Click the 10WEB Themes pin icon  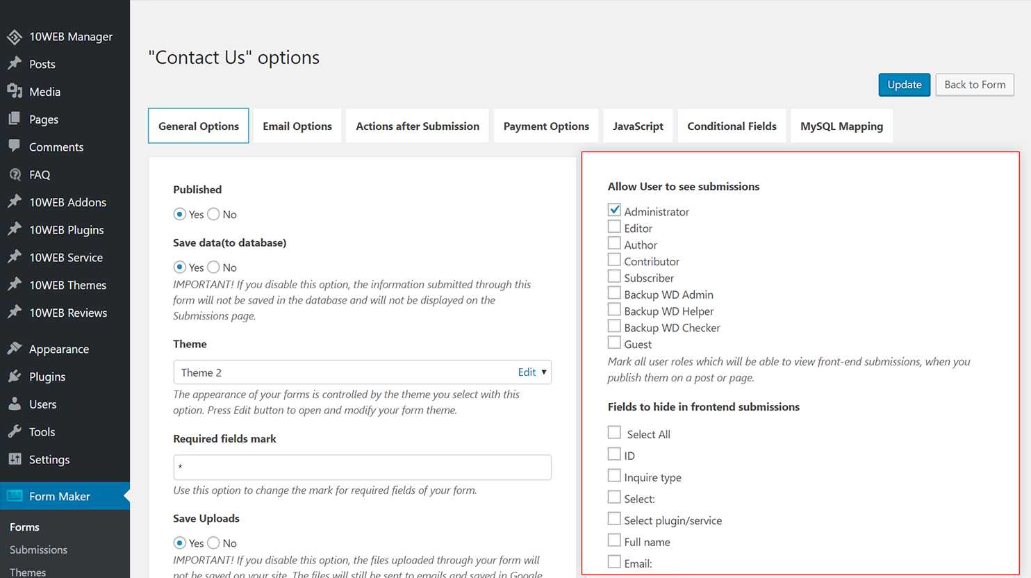point(15,285)
